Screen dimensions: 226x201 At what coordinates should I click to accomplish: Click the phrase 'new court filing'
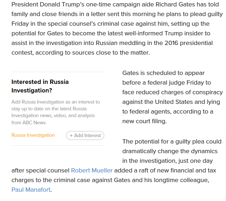144,121
